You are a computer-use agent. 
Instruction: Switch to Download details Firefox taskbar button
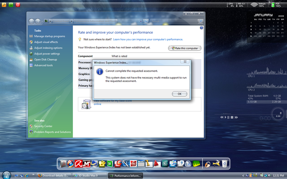pos(53,175)
